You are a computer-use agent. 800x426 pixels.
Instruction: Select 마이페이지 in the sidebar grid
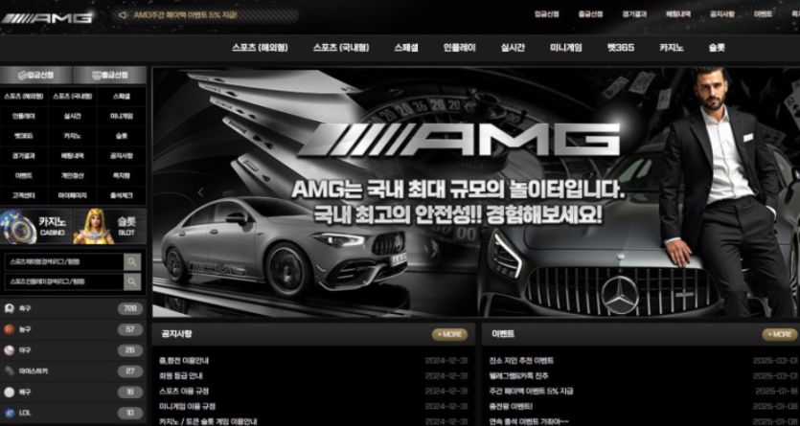point(73,195)
